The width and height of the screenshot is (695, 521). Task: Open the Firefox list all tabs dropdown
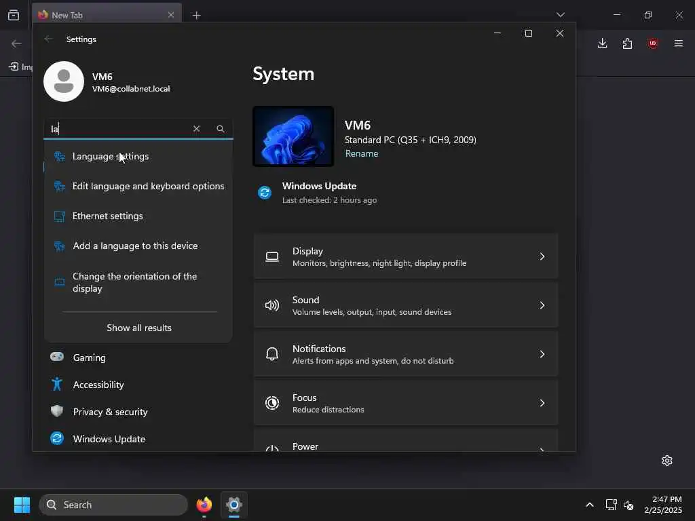pos(561,15)
